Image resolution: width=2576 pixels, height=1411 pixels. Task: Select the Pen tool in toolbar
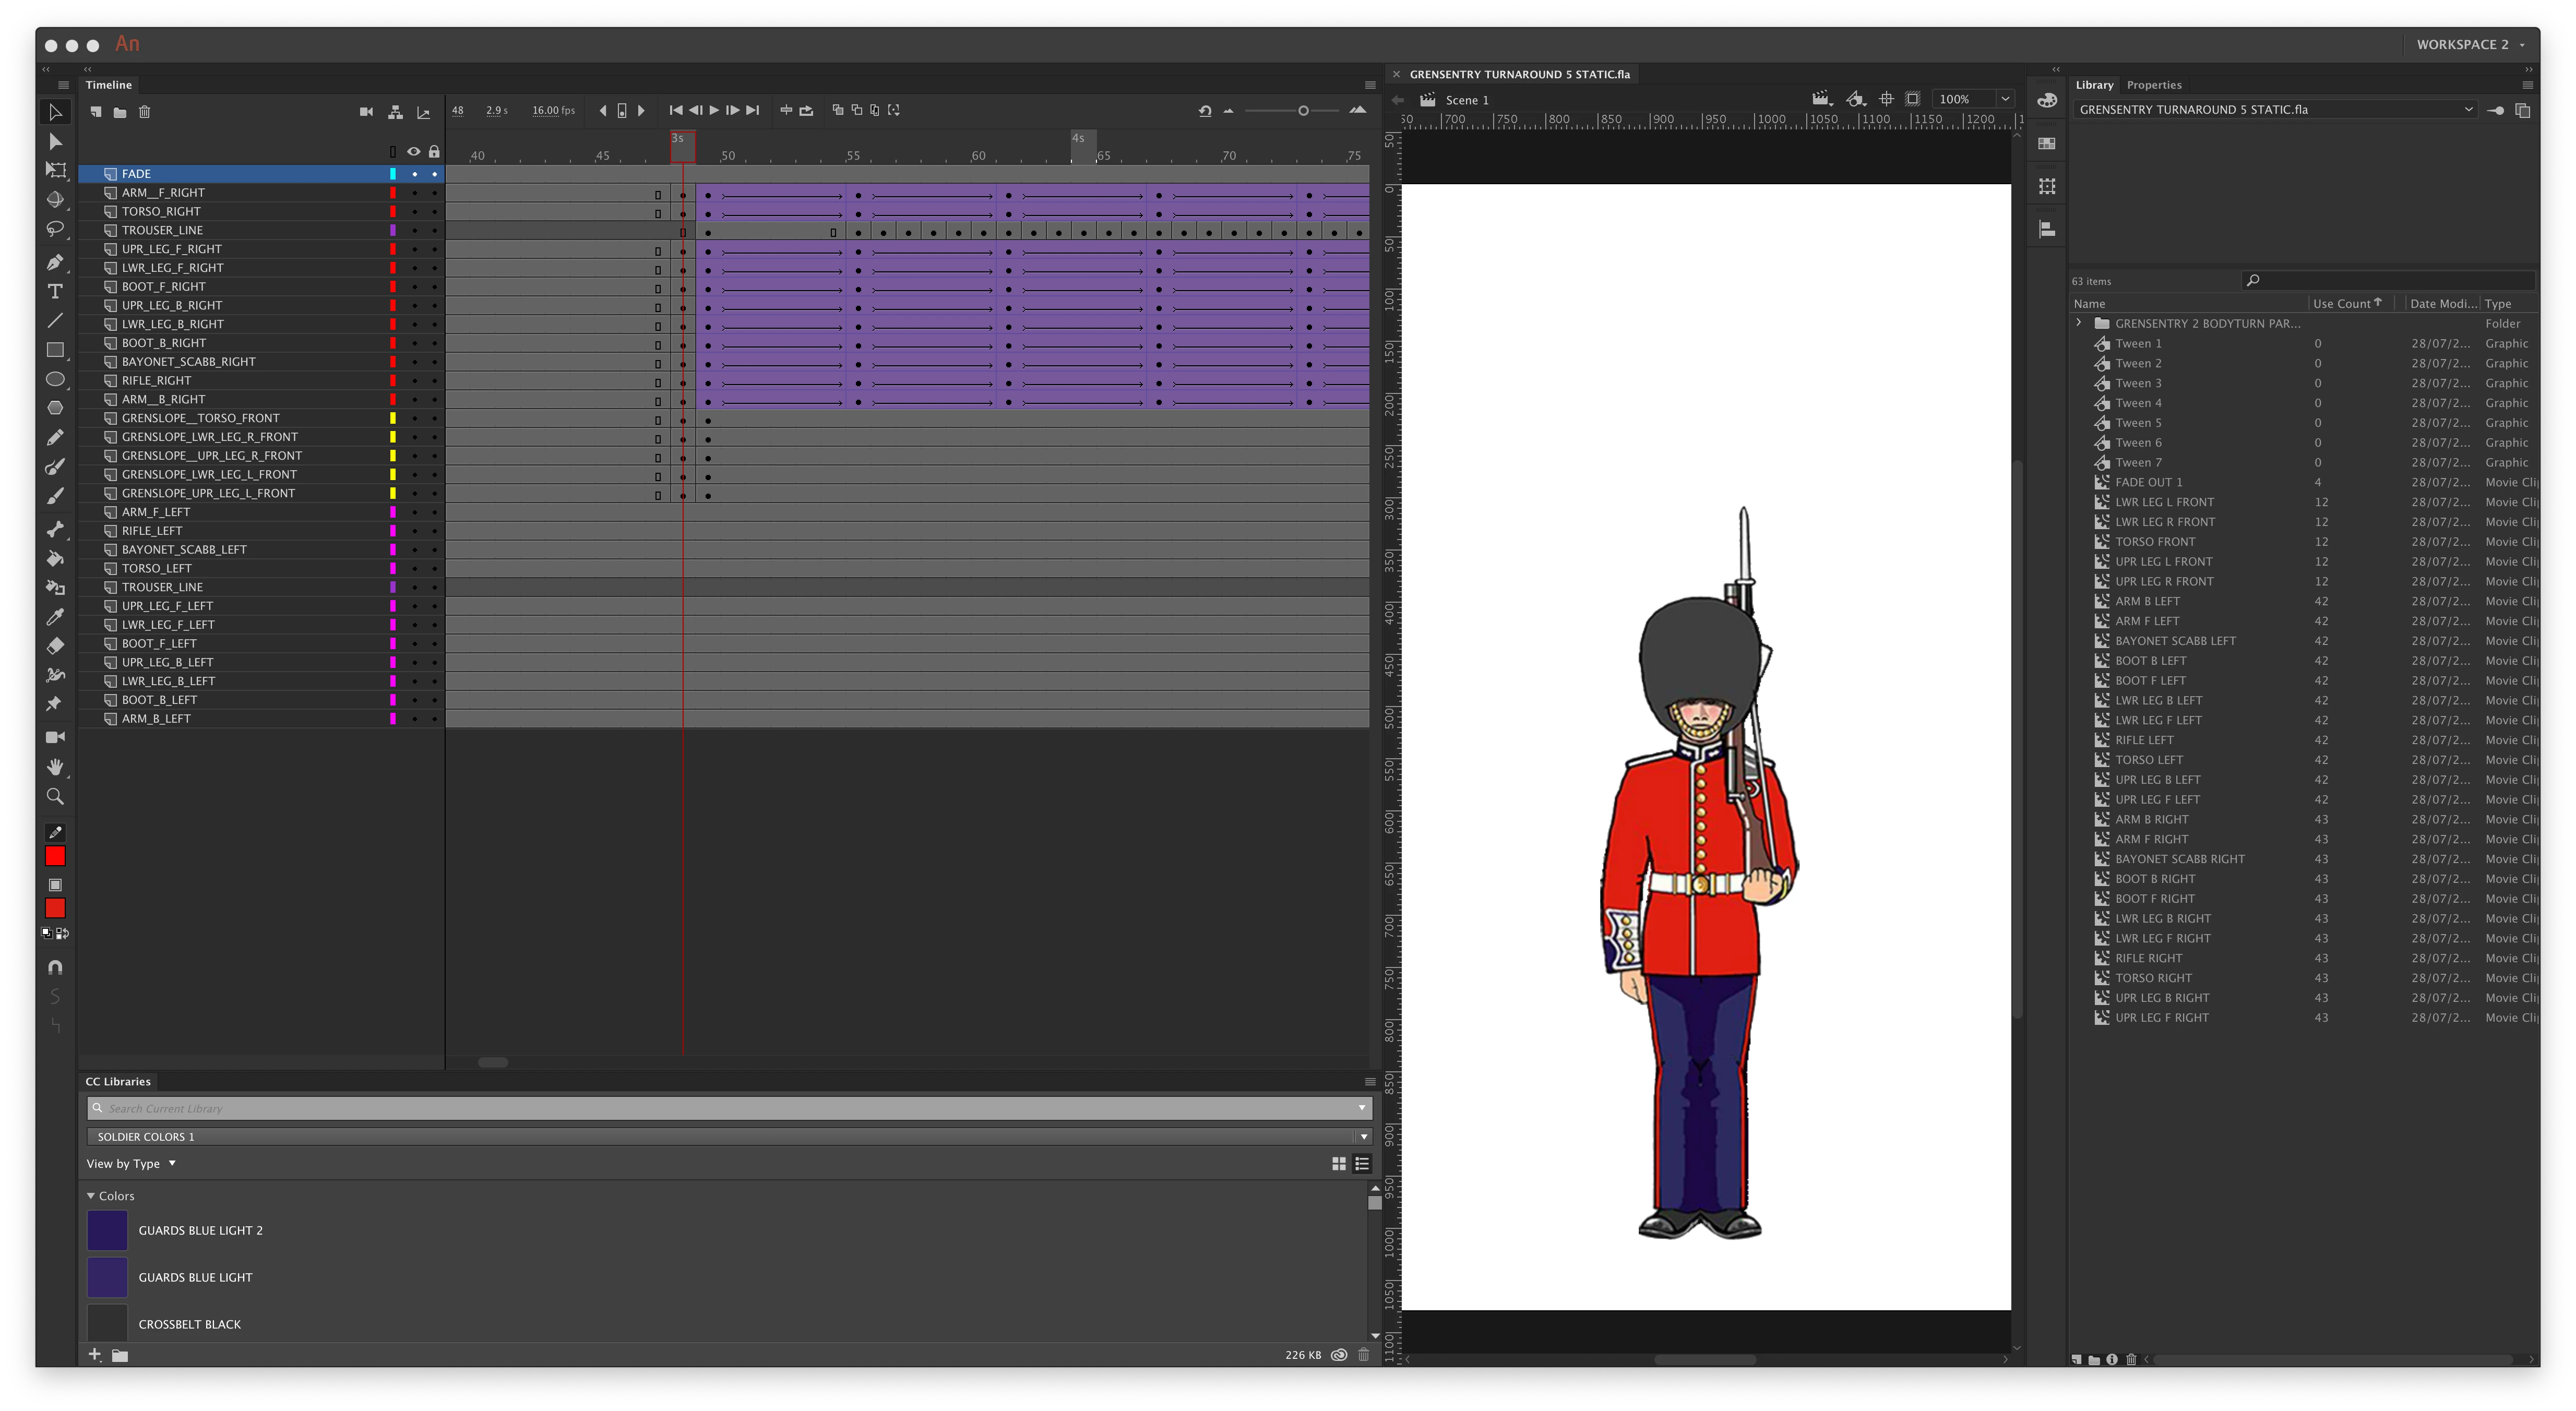[x=55, y=262]
